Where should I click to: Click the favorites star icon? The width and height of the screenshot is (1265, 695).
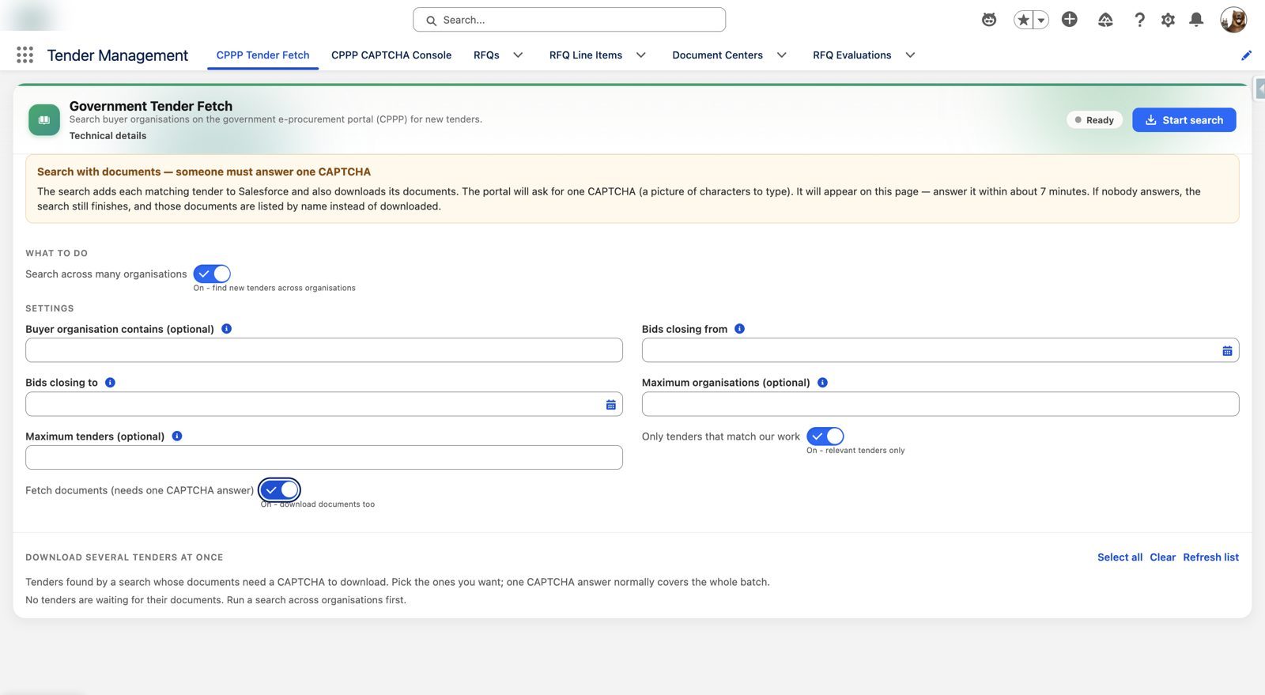pos(1023,20)
